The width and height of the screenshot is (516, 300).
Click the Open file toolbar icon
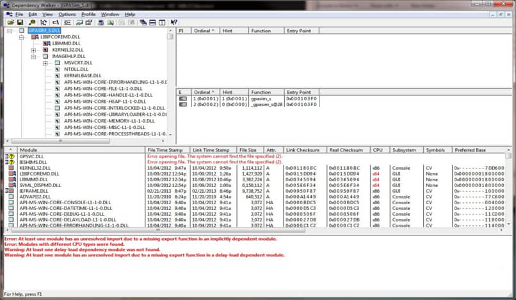pos(11,22)
